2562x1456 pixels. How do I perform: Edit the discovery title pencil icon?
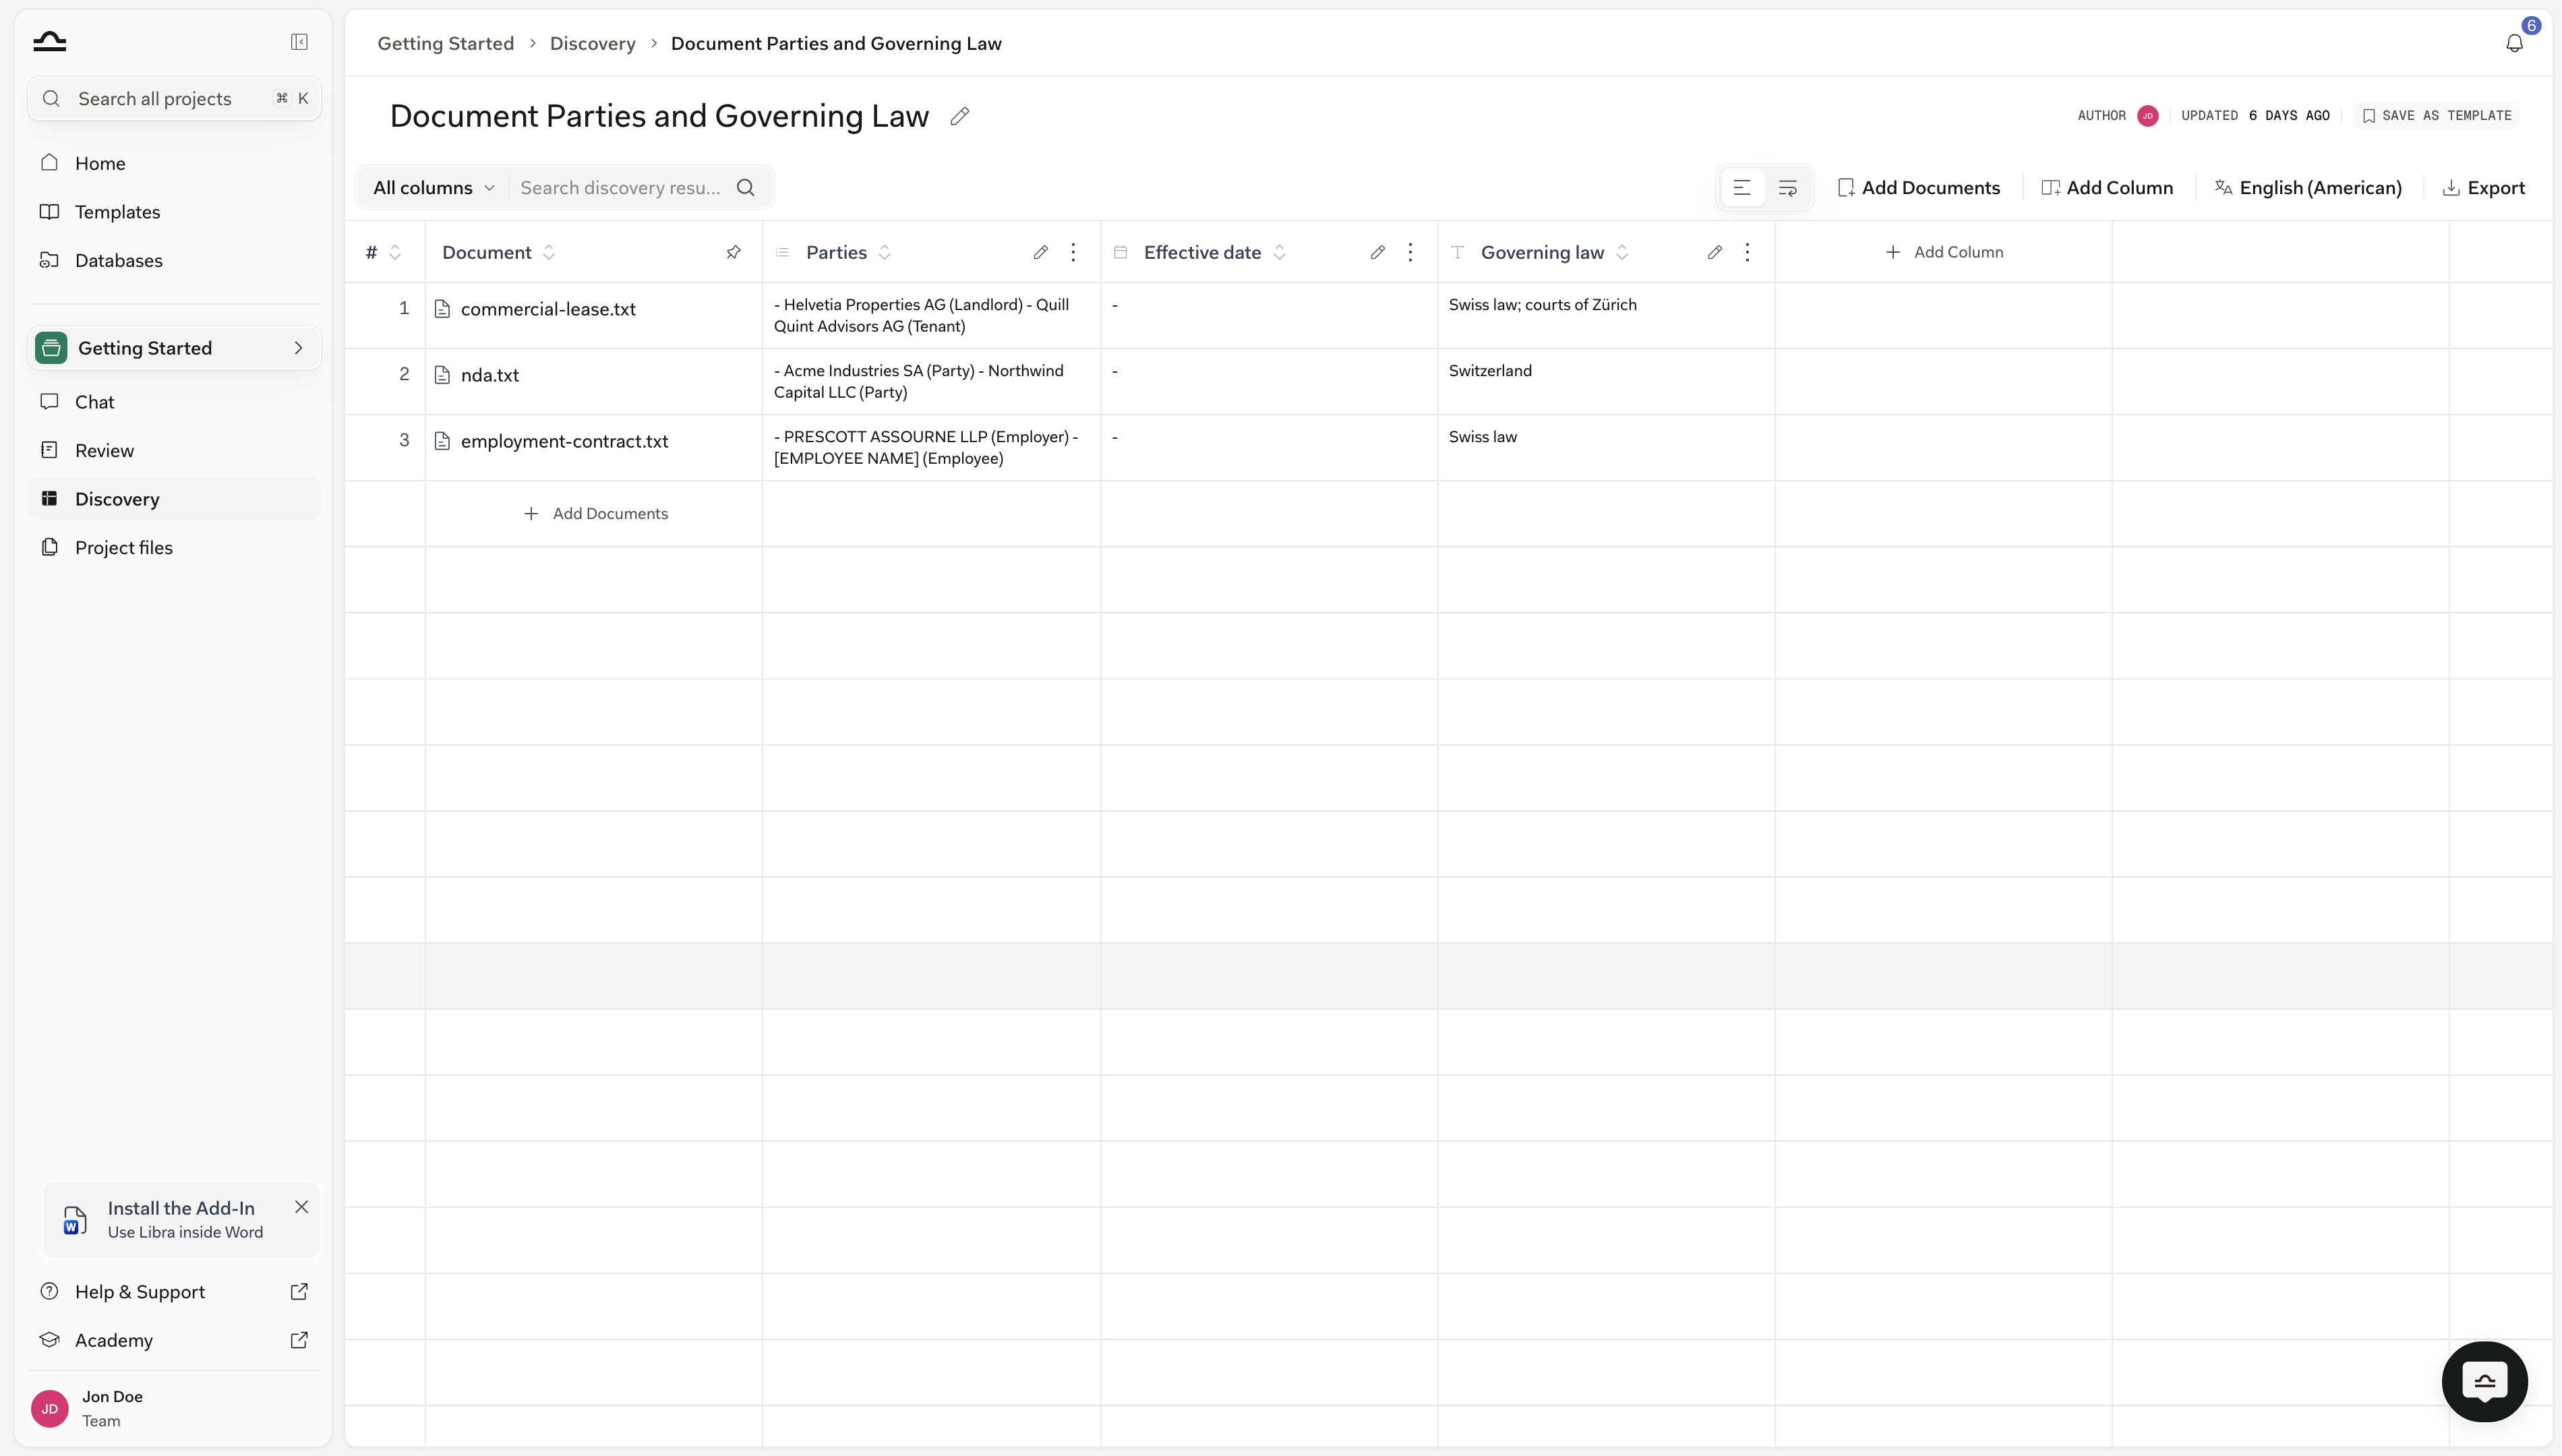coord(960,116)
